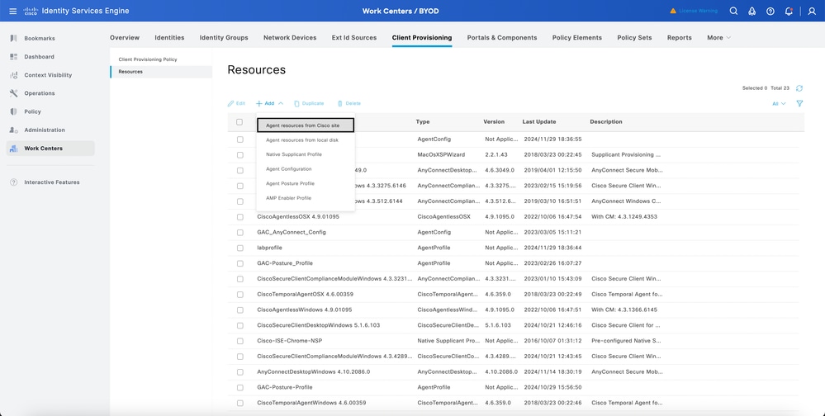This screenshot has height=416, width=825.
Task: Check the GAC-Posture_Profile row checkbox
Action: (x=240, y=263)
